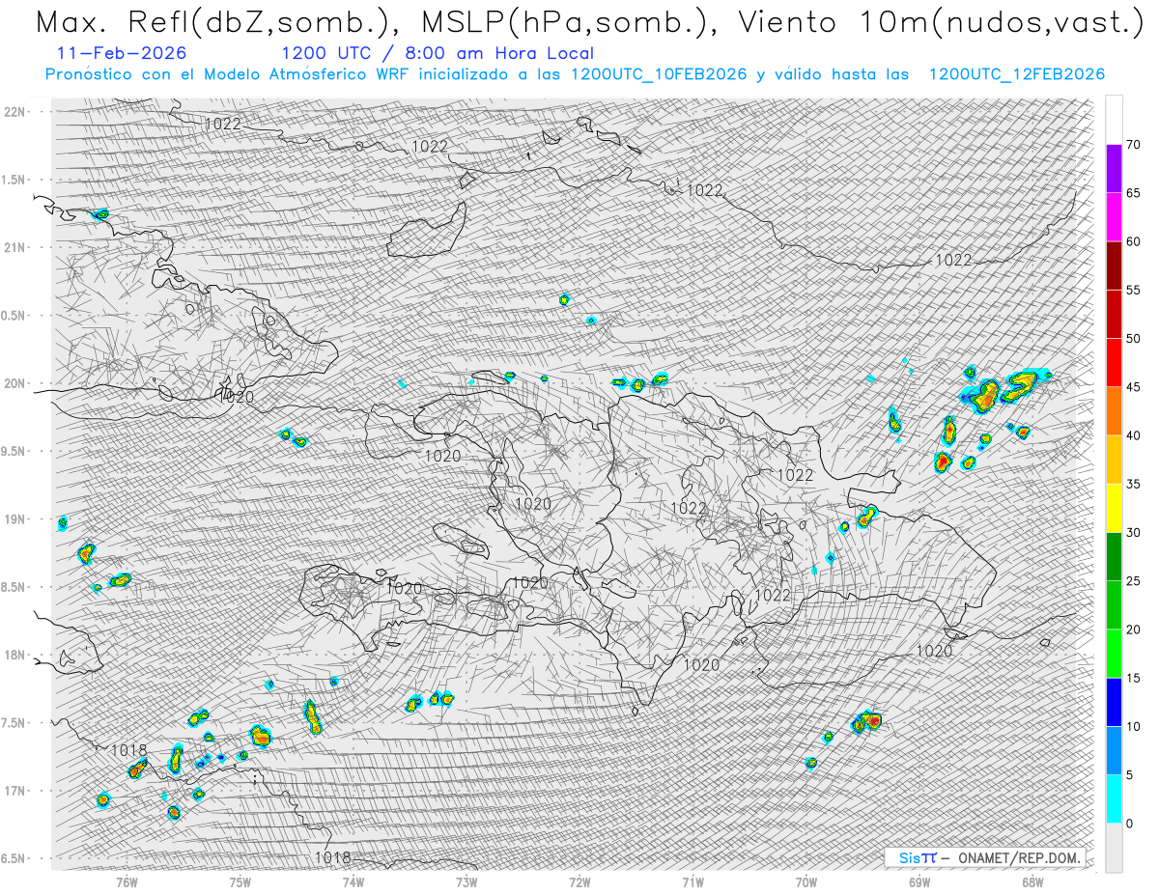
Task: Click the dark maroon 55–60 dBZ swatch
Action: pos(1114,266)
